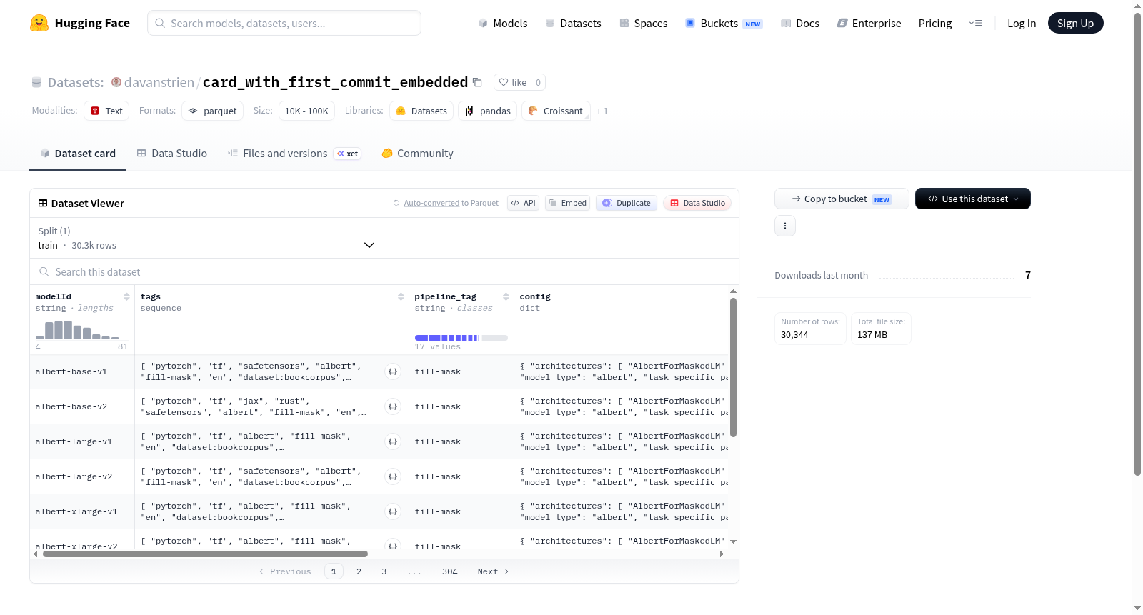Expand tags cell for albert-base-v2 row
This screenshot has height=615, width=1143.
pos(393,406)
